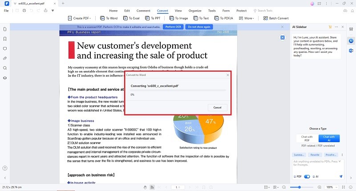Switch to the Form tab
This screenshot has width=356, height=191.
click(226, 11)
